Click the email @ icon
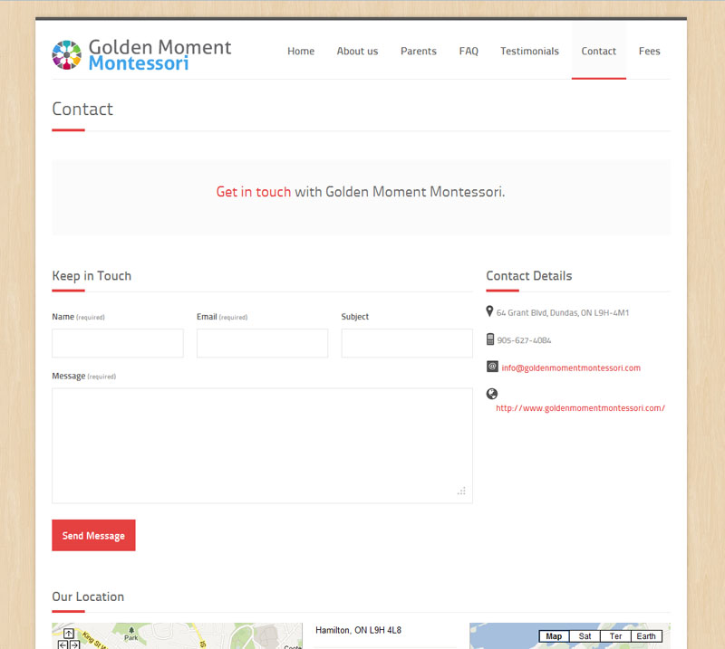 point(492,367)
